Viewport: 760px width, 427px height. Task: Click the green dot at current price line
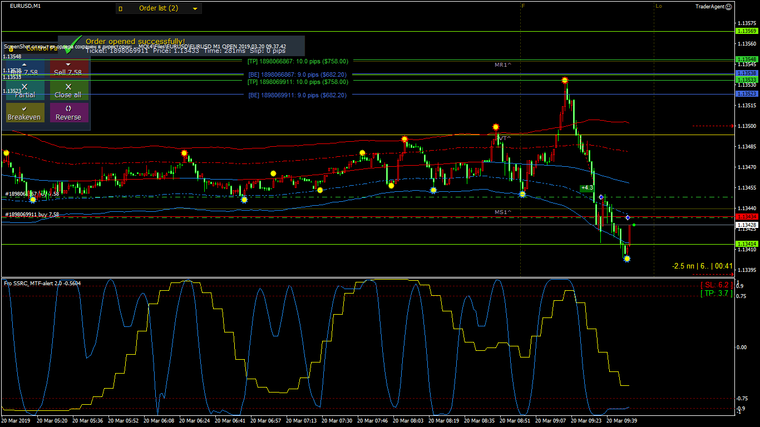pyautogui.click(x=634, y=225)
